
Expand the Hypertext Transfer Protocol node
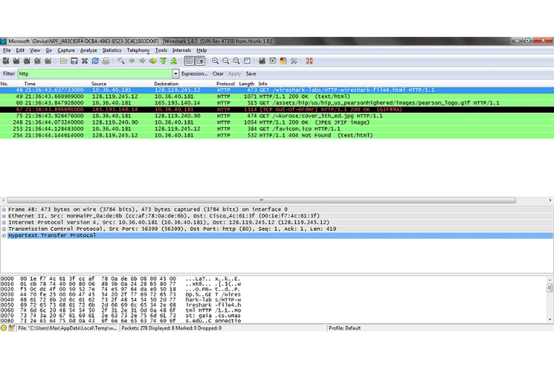(x=4, y=235)
